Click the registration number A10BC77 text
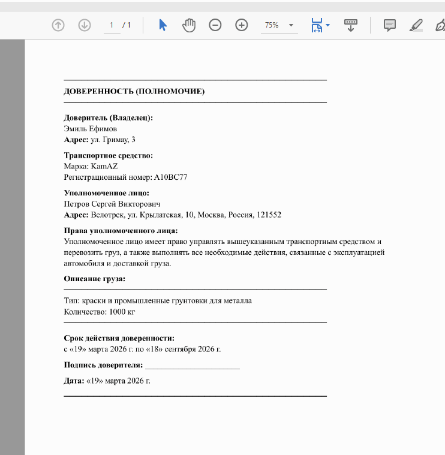 pyautogui.click(x=170, y=177)
